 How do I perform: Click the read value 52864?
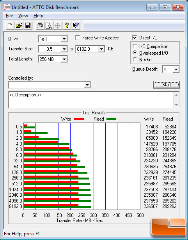tap(170, 127)
